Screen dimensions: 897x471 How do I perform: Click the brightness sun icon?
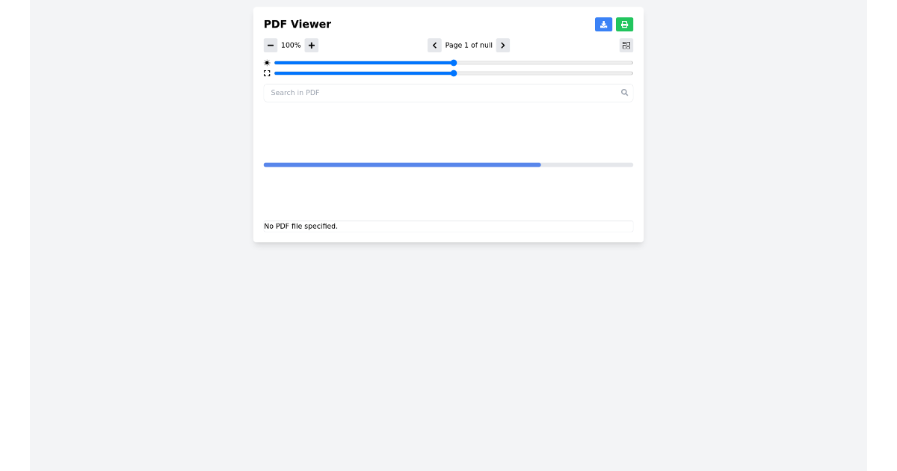pos(267,63)
